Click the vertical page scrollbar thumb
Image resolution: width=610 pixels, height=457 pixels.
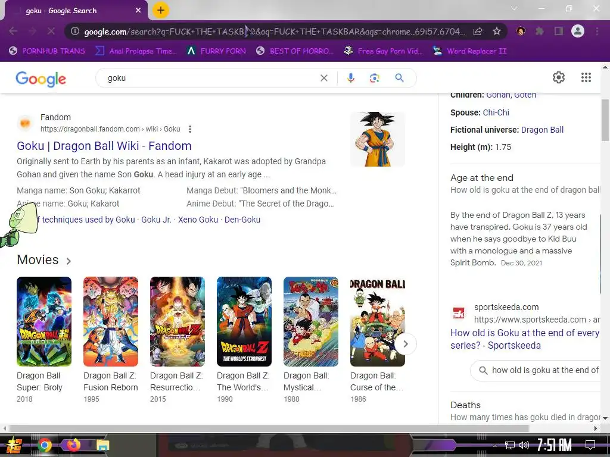pyautogui.click(x=605, y=120)
